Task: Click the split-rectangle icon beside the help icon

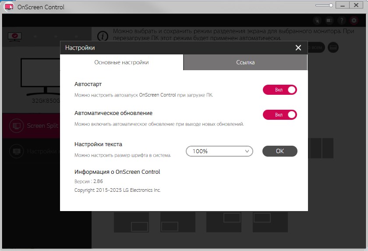Action: pos(329,21)
